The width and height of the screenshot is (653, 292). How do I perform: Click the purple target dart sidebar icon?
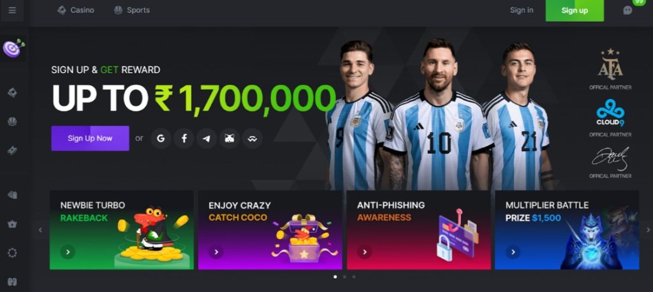[x=13, y=48]
